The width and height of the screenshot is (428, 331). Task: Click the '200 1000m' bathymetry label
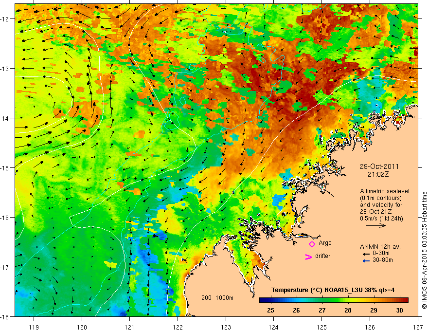click(217, 298)
